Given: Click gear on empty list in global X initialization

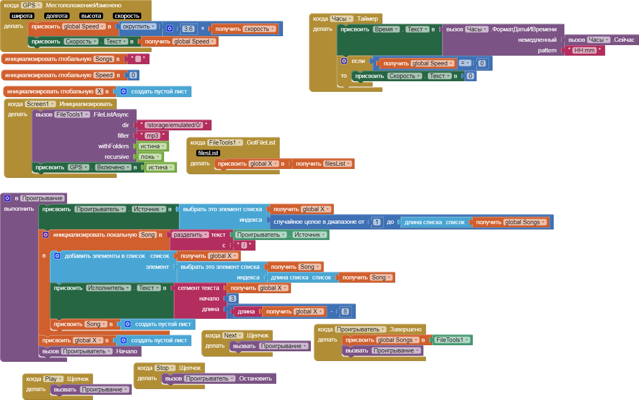Looking at the screenshot, I should pyautogui.click(x=123, y=91).
